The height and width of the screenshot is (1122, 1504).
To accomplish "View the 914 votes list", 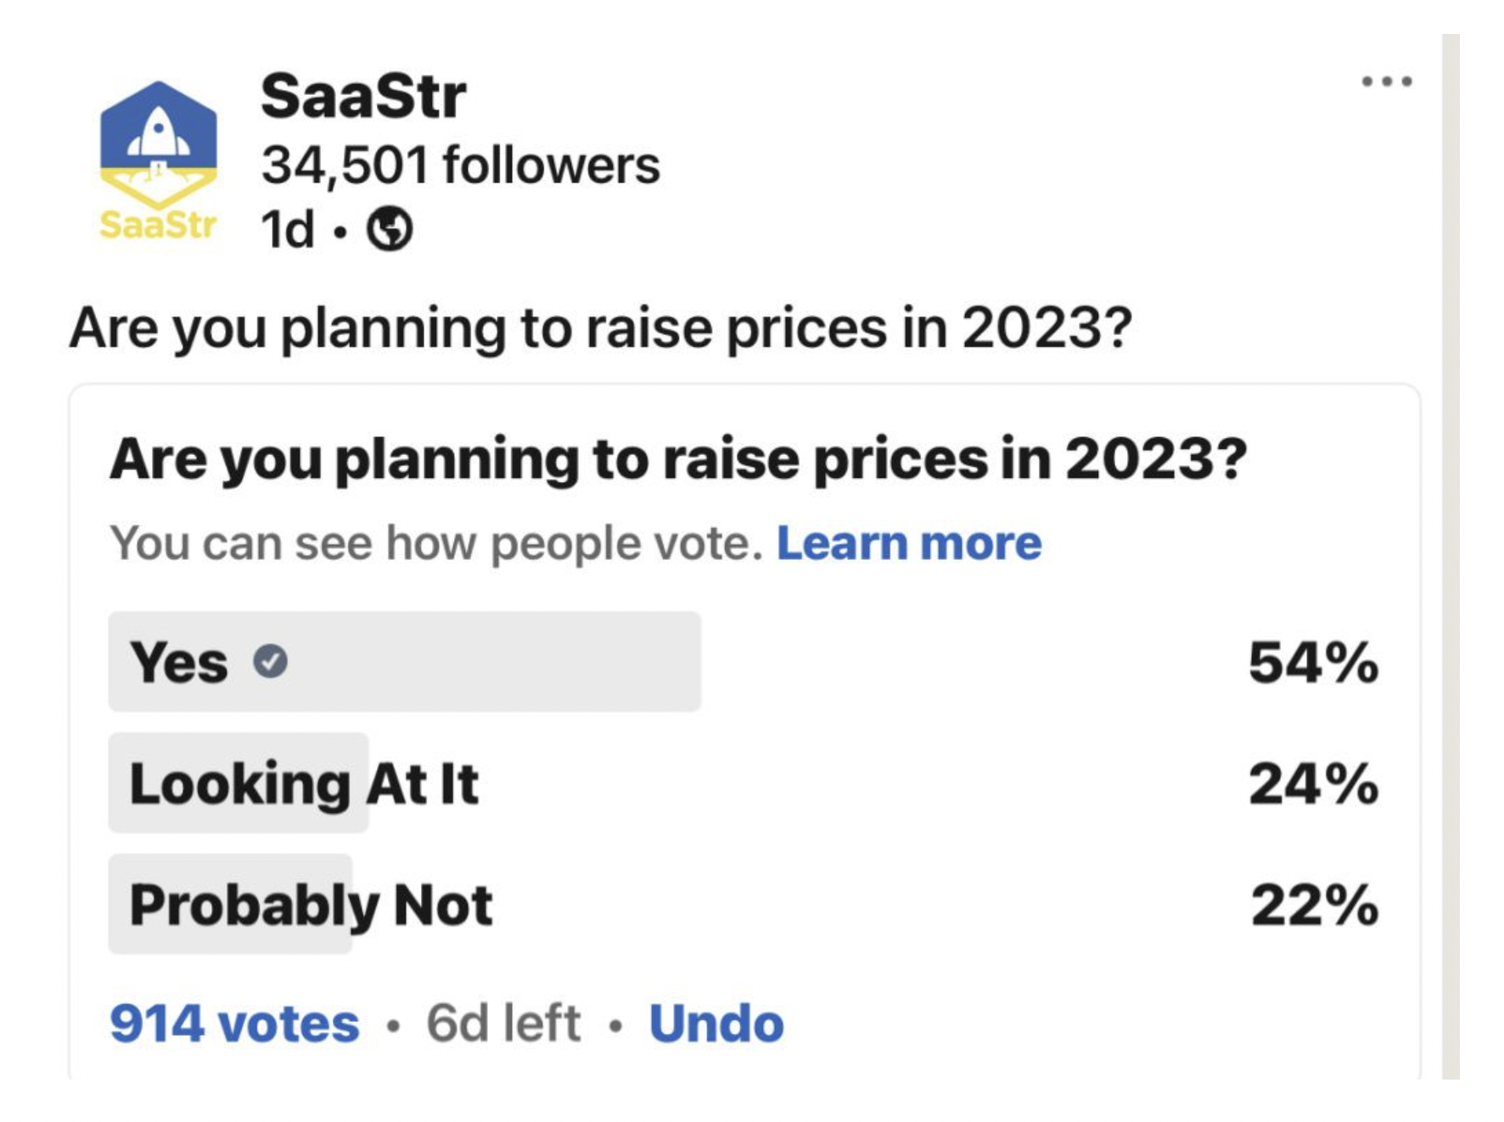I will [x=234, y=1024].
